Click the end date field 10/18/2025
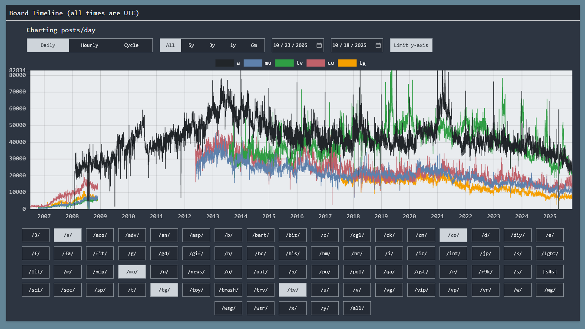This screenshot has width=585, height=329. (x=350, y=45)
